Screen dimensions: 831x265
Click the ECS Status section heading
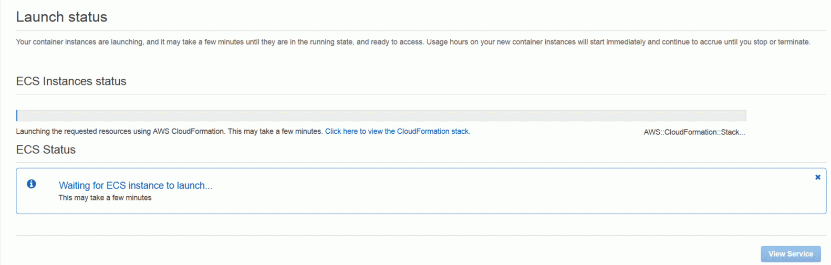tap(46, 150)
